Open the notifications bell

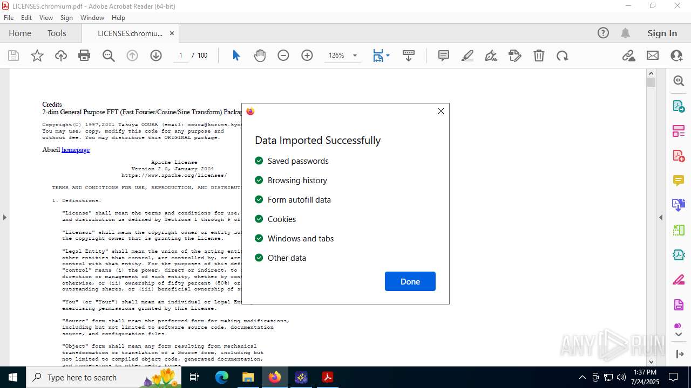pyautogui.click(x=625, y=33)
